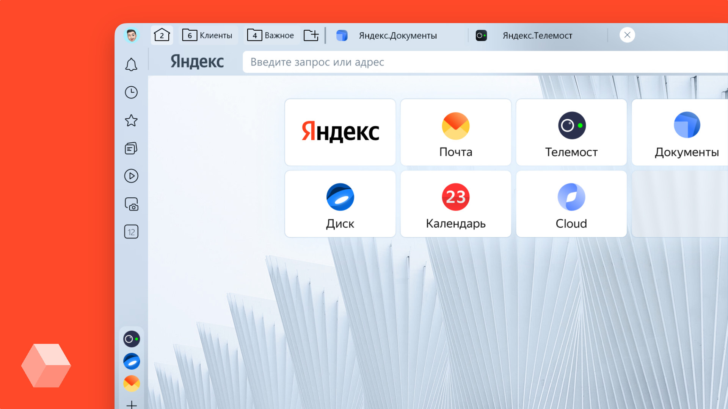Close the Яндекс.Телемост tab
This screenshot has width=728, height=409.
(627, 35)
